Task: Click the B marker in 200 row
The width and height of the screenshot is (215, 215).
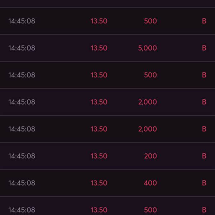Action: [x=204, y=156]
